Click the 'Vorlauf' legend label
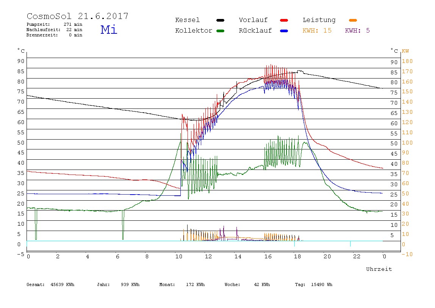Viewport: 435px width, 308px height. point(253,20)
